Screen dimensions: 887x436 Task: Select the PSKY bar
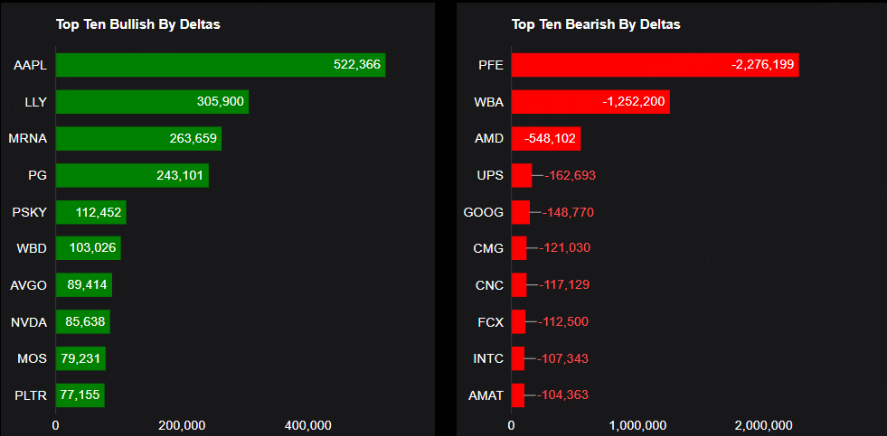(91, 212)
